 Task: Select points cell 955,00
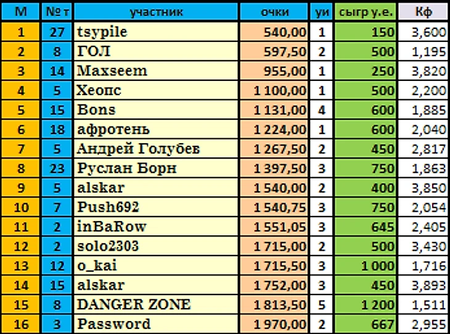275,70
